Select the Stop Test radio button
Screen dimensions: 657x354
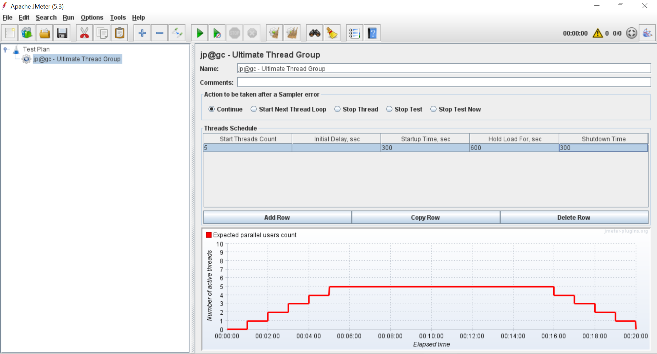coord(389,109)
